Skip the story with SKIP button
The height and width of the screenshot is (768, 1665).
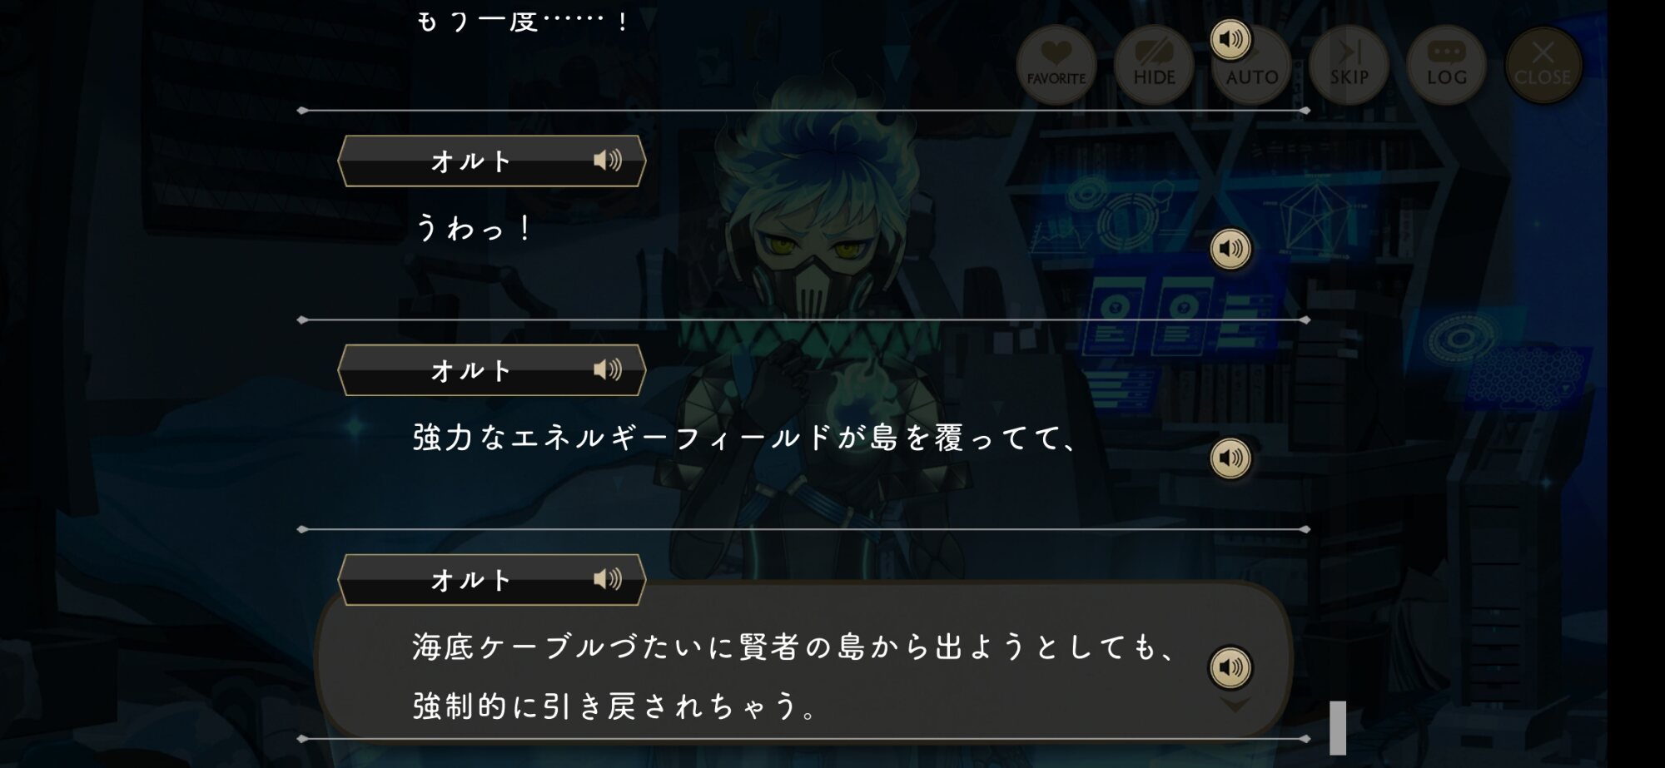pyautogui.click(x=1349, y=64)
